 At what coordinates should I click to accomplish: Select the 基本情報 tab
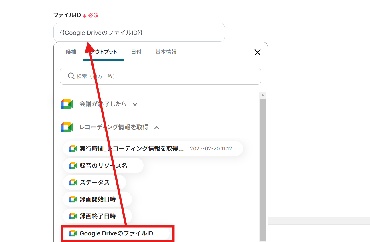coord(166,52)
